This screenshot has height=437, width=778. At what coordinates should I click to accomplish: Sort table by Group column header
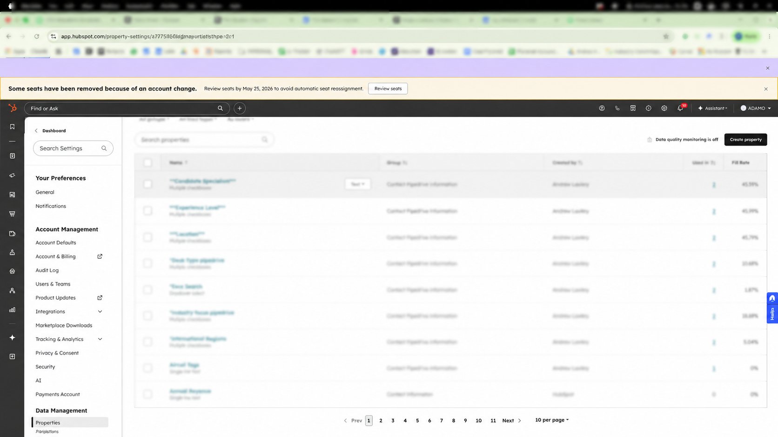pyautogui.click(x=397, y=163)
